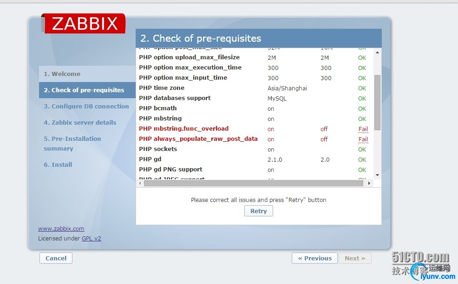Click the right arrow of the horizontal scrollbar
Image resolution: width=458 pixels, height=284 pixels.
coord(369,183)
